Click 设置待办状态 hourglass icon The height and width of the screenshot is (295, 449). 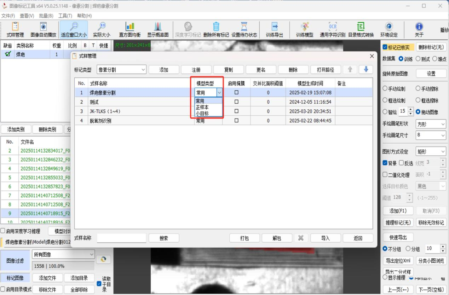tap(244, 30)
